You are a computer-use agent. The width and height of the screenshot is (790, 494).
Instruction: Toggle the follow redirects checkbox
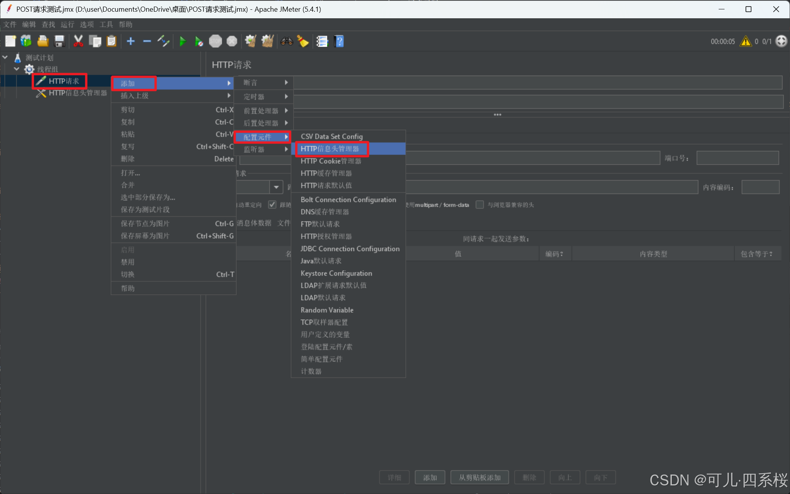[x=272, y=205]
